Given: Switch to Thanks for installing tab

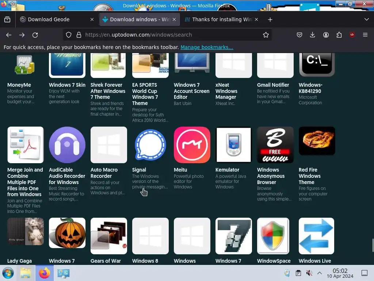Looking at the screenshot, I should 222,20.
